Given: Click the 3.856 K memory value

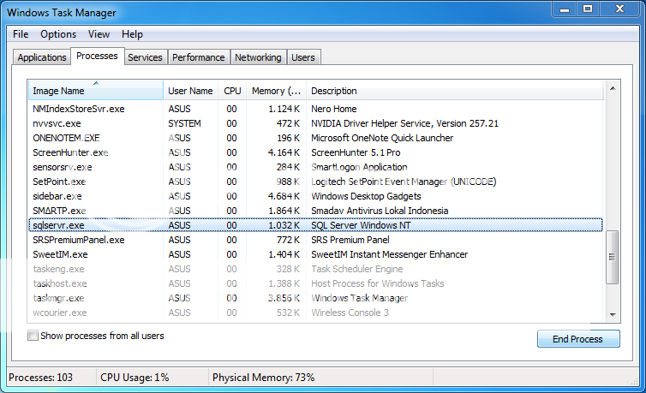Looking at the screenshot, I should click(284, 298).
